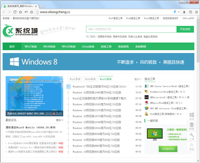Open Win10激活工具 top link

(151, 18)
